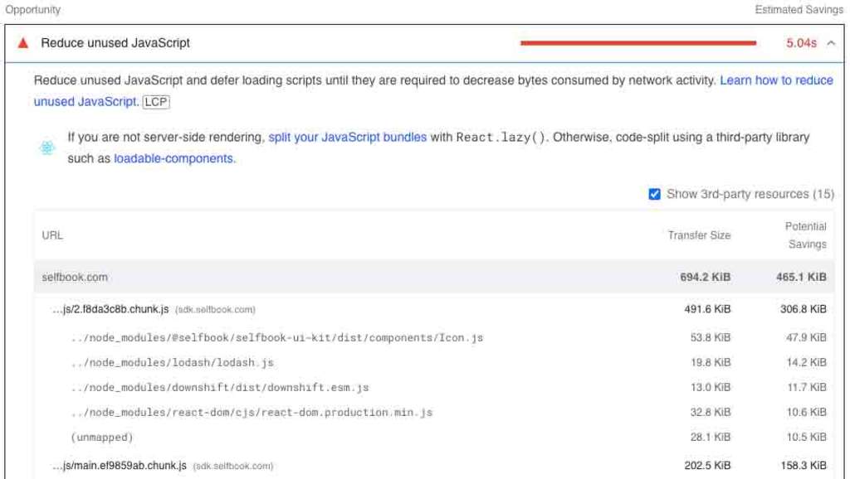Screen dimensions: 850x479
Task: Select the lodash.js module row
Action: pyautogui.click(x=173, y=363)
